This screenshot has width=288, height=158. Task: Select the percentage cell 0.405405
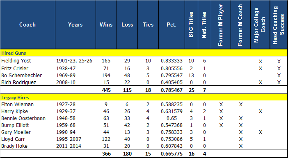coord(171,82)
